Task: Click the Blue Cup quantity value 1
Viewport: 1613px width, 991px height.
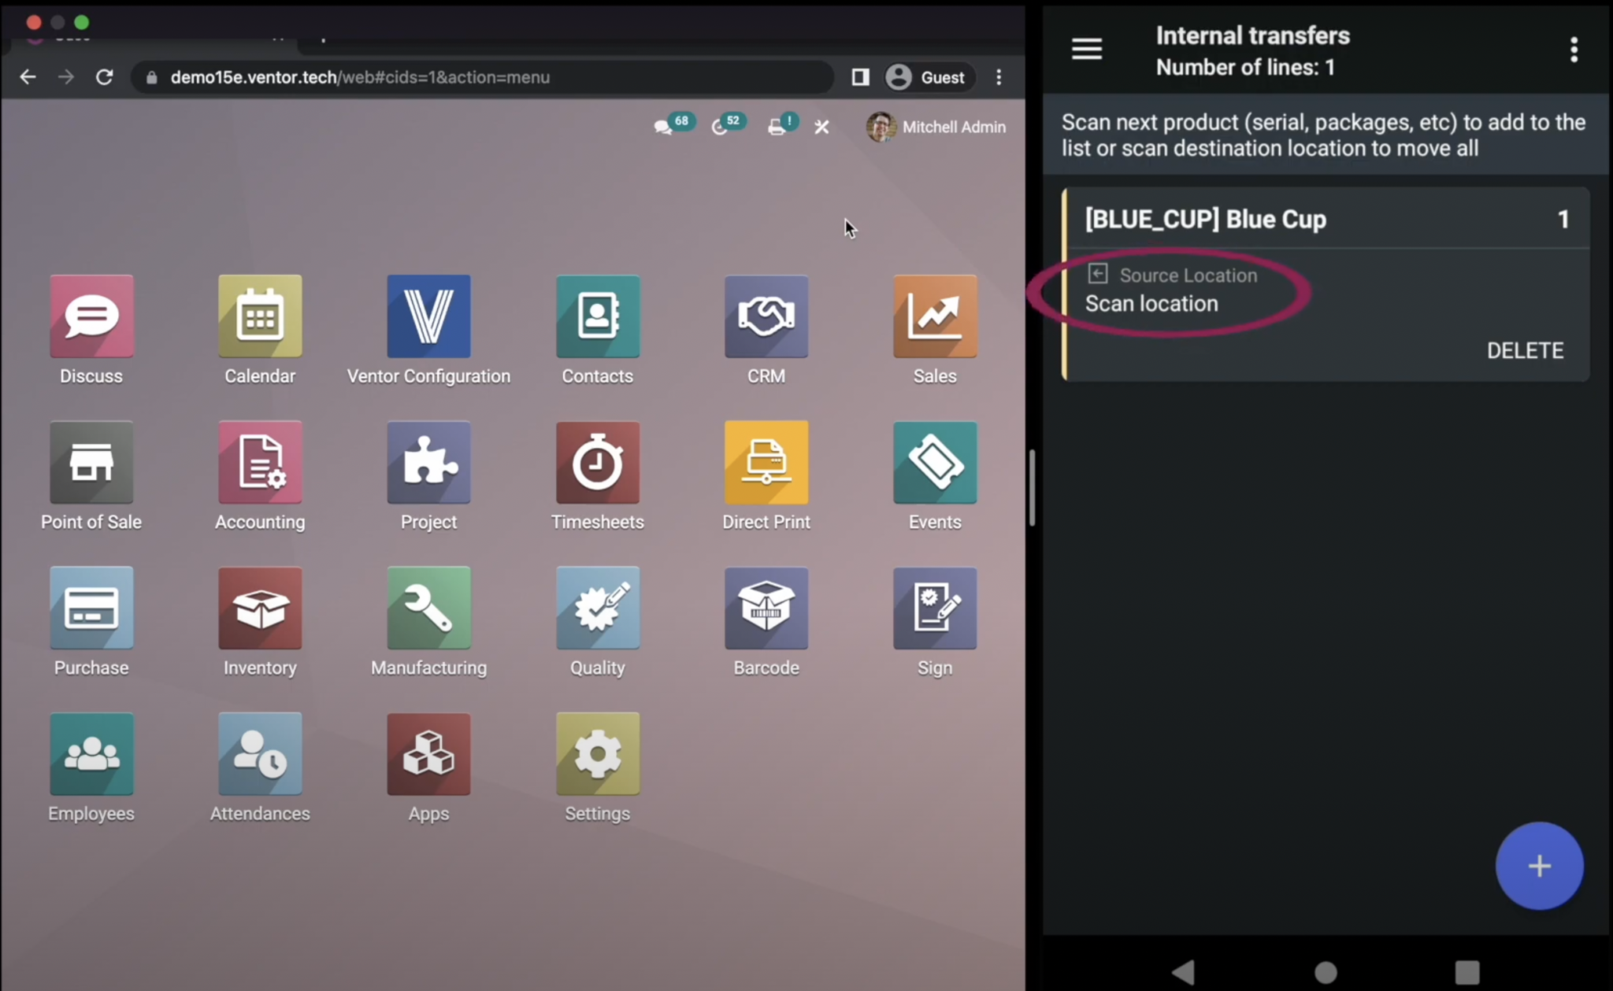Action: pyautogui.click(x=1563, y=220)
